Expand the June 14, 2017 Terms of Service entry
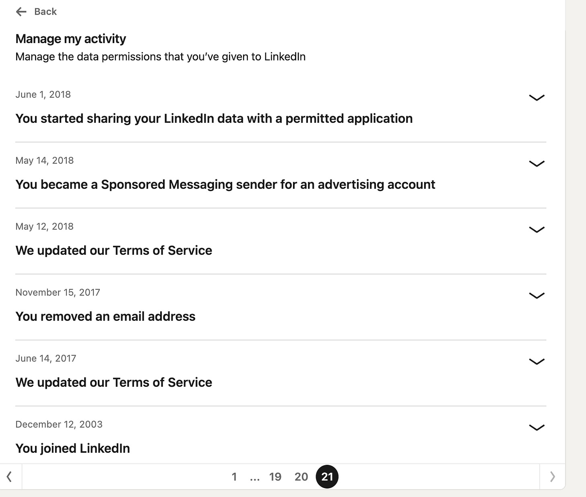 536,361
